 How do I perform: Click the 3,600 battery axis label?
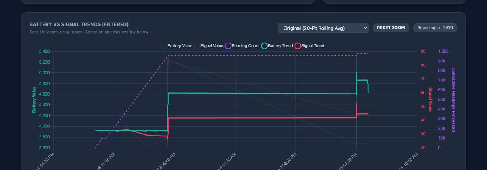click(43, 148)
